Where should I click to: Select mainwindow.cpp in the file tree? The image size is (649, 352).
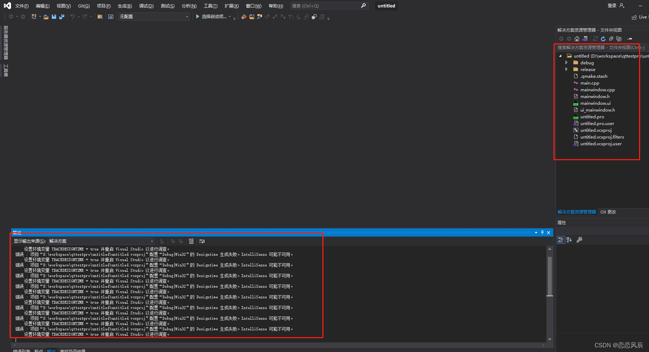[x=598, y=90]
